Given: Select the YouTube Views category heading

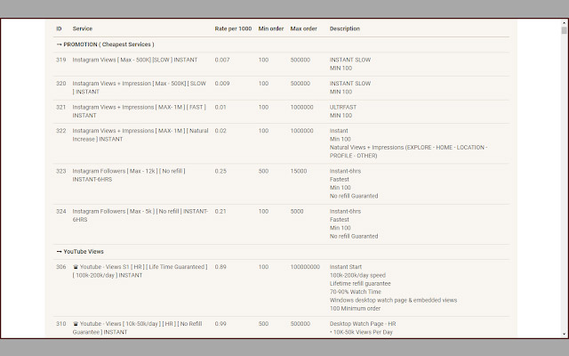Looking at the screenshot, I should (84, 251).
